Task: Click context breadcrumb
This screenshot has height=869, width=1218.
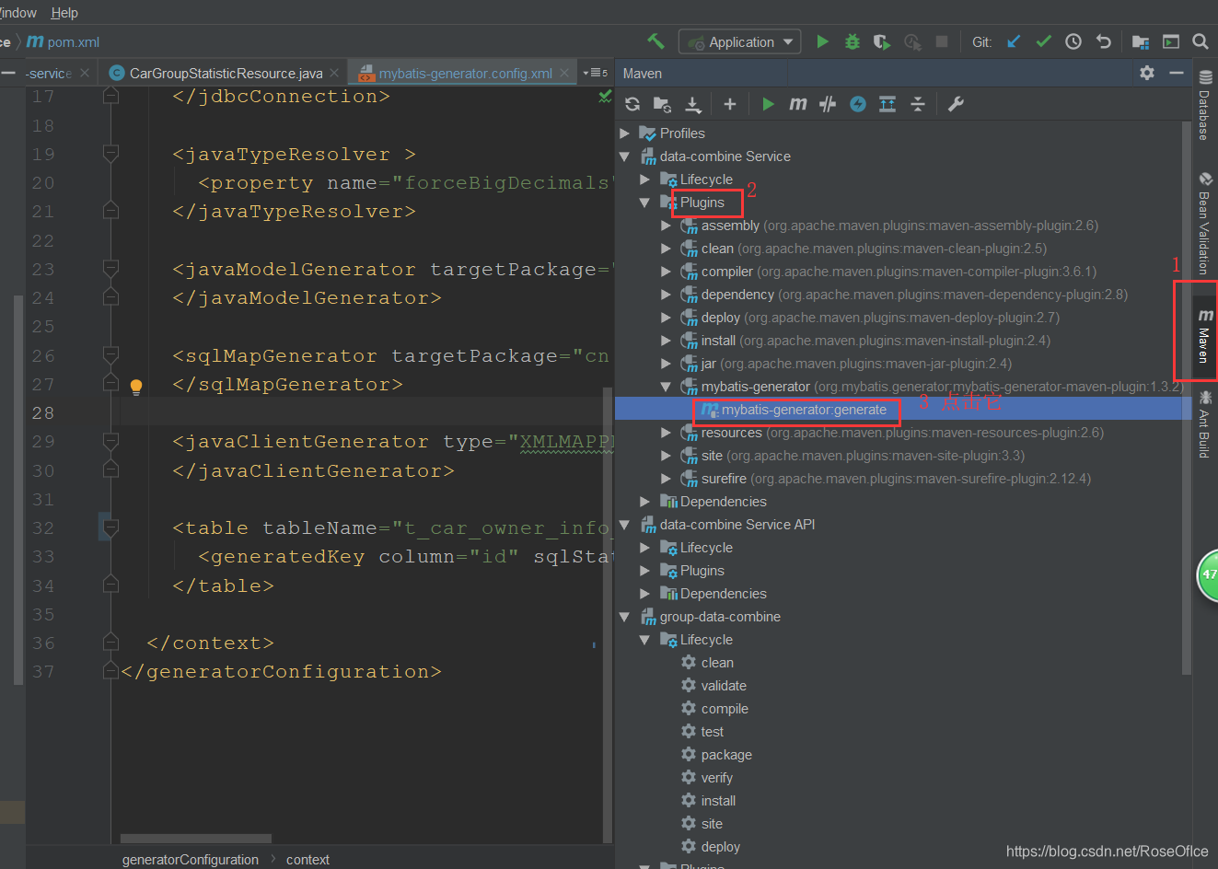Action: pos(307,859)
